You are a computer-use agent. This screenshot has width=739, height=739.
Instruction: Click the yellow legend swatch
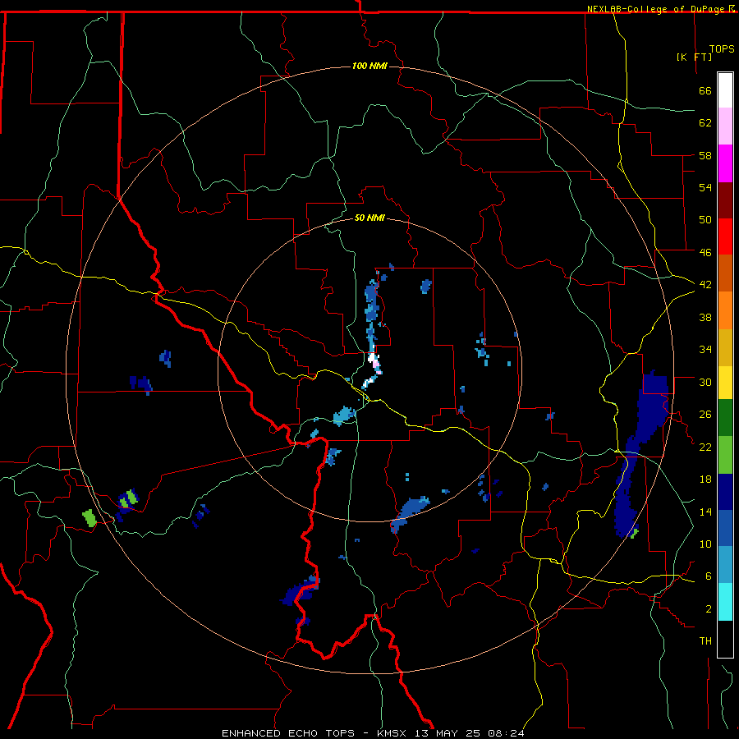click(725, 382)
